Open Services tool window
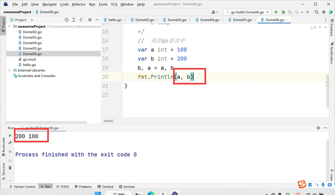The height and width of the screenshot is (195, 335). (x=126, y=187)
